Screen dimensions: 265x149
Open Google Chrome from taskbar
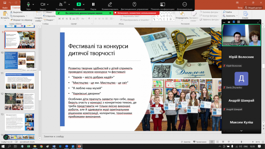(x=41, y=146)
